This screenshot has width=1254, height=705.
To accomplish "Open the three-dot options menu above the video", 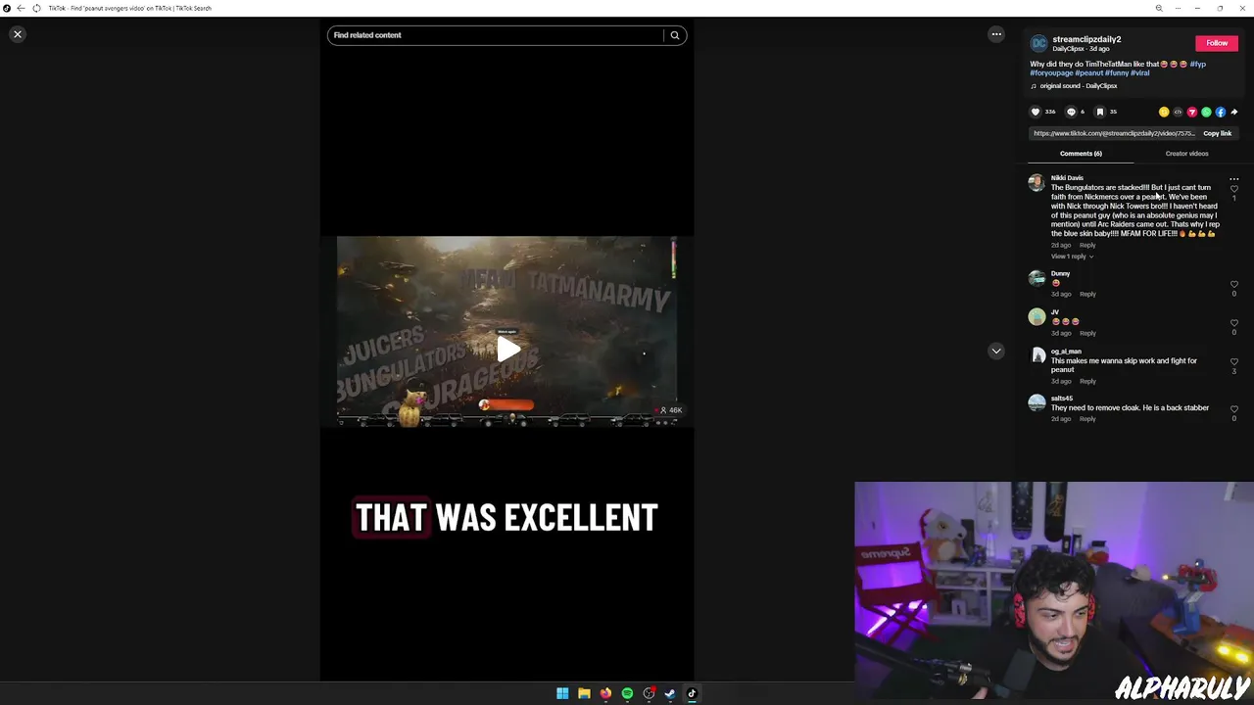I will coord(996,34).
